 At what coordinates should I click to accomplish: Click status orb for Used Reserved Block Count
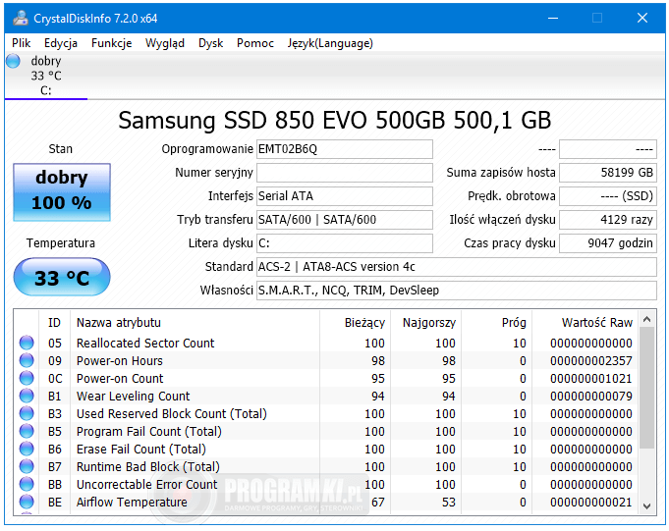pos(27,413)
